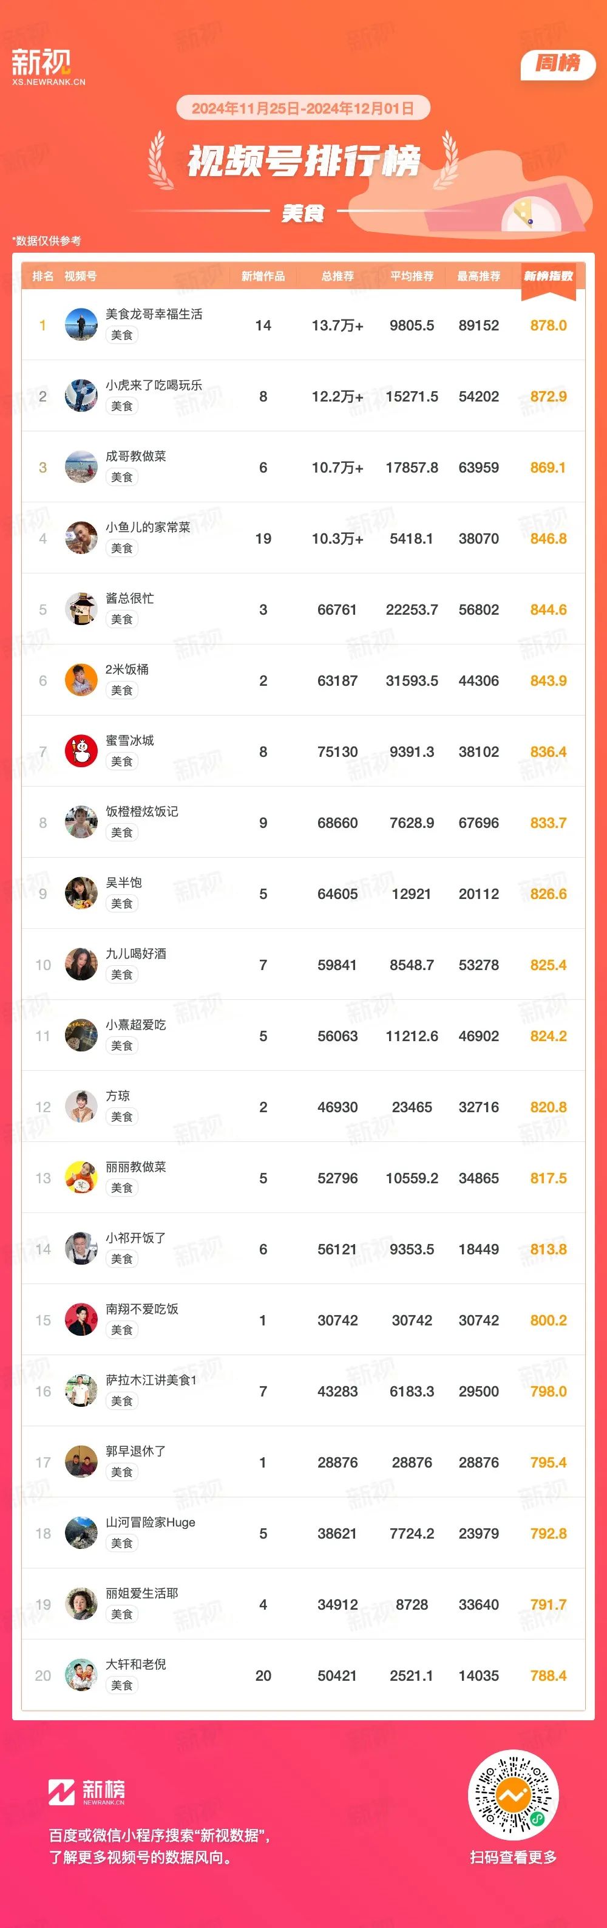This screenshot has height=1928, width=607.
Task: Click the 878.0 index score
Action: (548, 326)
